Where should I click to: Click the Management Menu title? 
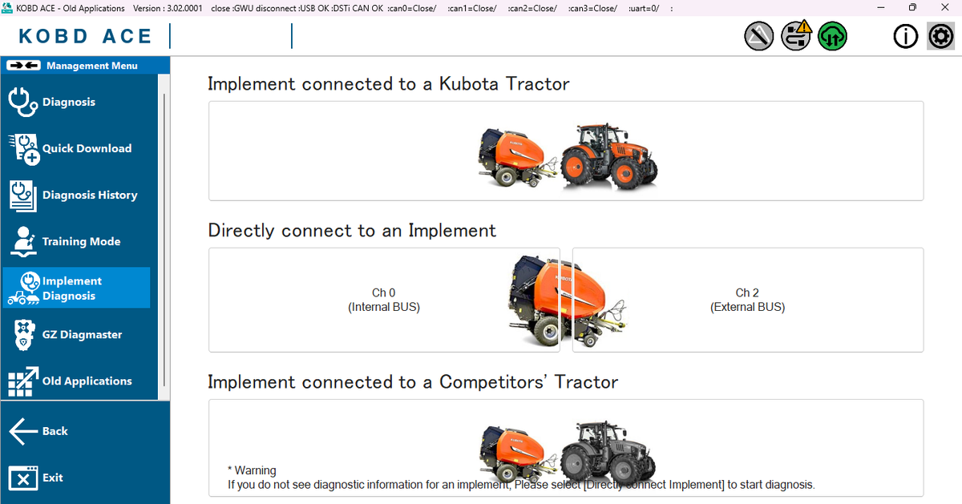click(x=92, y=66)
